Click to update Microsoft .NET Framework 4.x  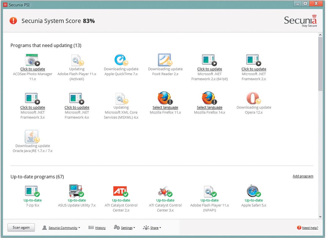point(77,108)
